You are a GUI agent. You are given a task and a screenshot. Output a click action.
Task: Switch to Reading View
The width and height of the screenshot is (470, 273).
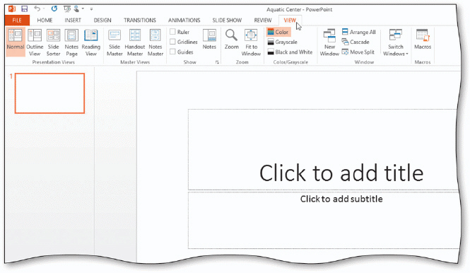(x=91, y=42)
